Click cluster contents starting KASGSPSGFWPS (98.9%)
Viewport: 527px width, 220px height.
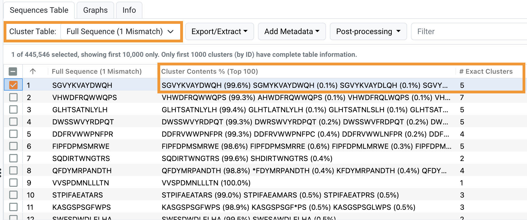tap(288, 207)
